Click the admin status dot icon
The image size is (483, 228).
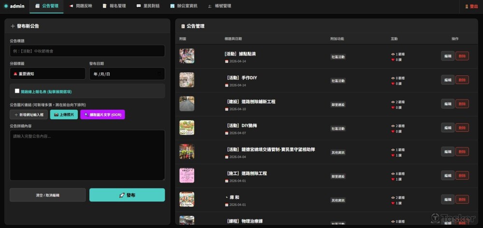pos(6,6)
